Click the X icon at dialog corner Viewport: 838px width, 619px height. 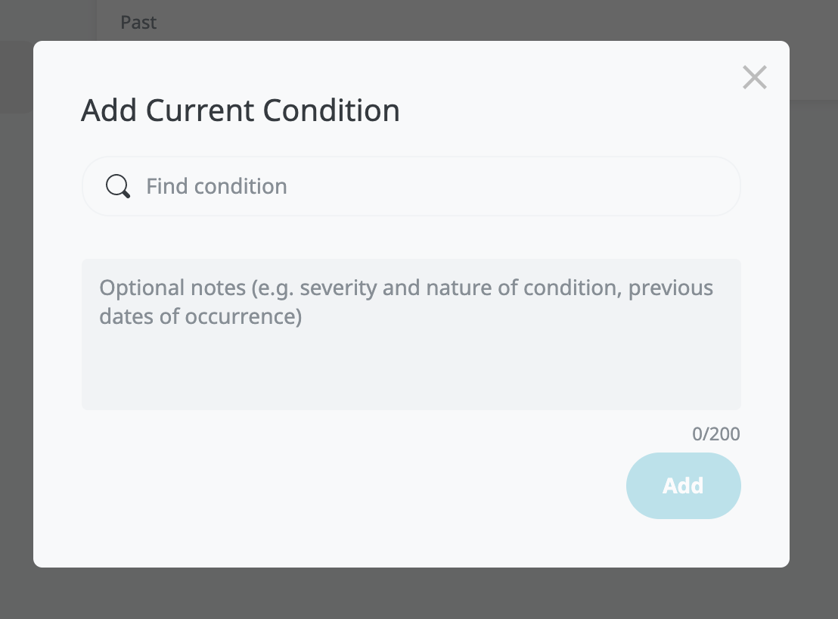(755, 77)
